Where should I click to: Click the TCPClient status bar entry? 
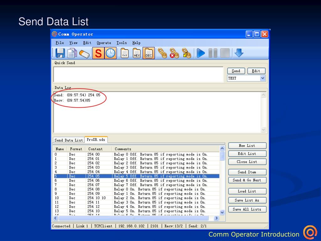103,226
